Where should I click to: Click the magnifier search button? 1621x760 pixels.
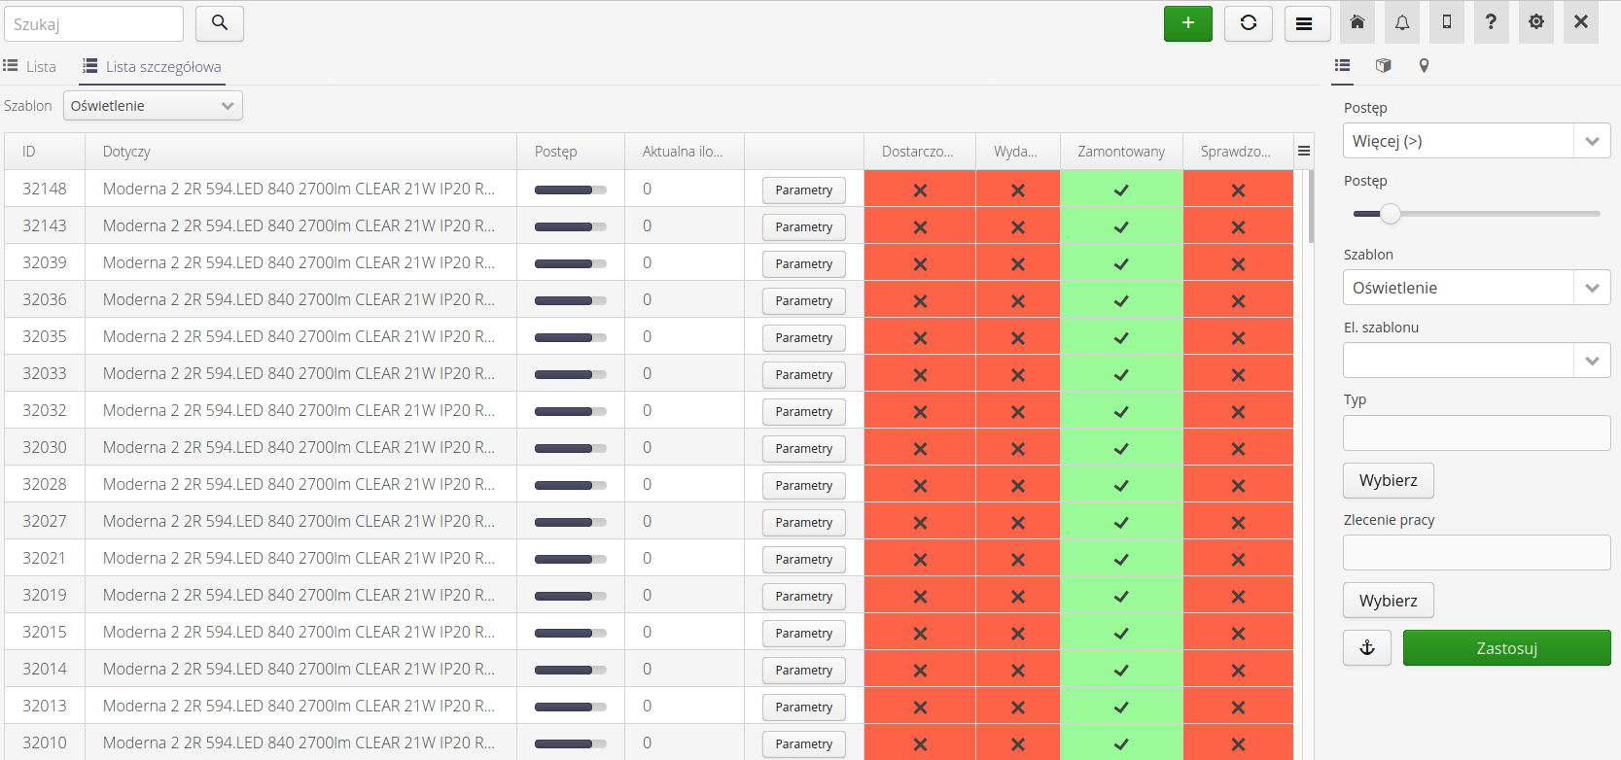coord(219,23)
